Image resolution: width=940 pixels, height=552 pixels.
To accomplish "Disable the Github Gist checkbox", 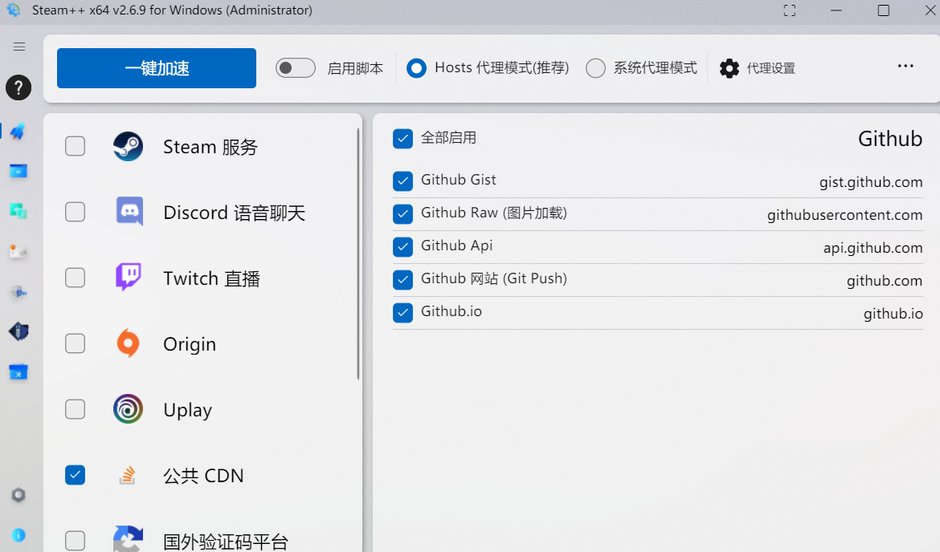I will (x=403, y=181).
